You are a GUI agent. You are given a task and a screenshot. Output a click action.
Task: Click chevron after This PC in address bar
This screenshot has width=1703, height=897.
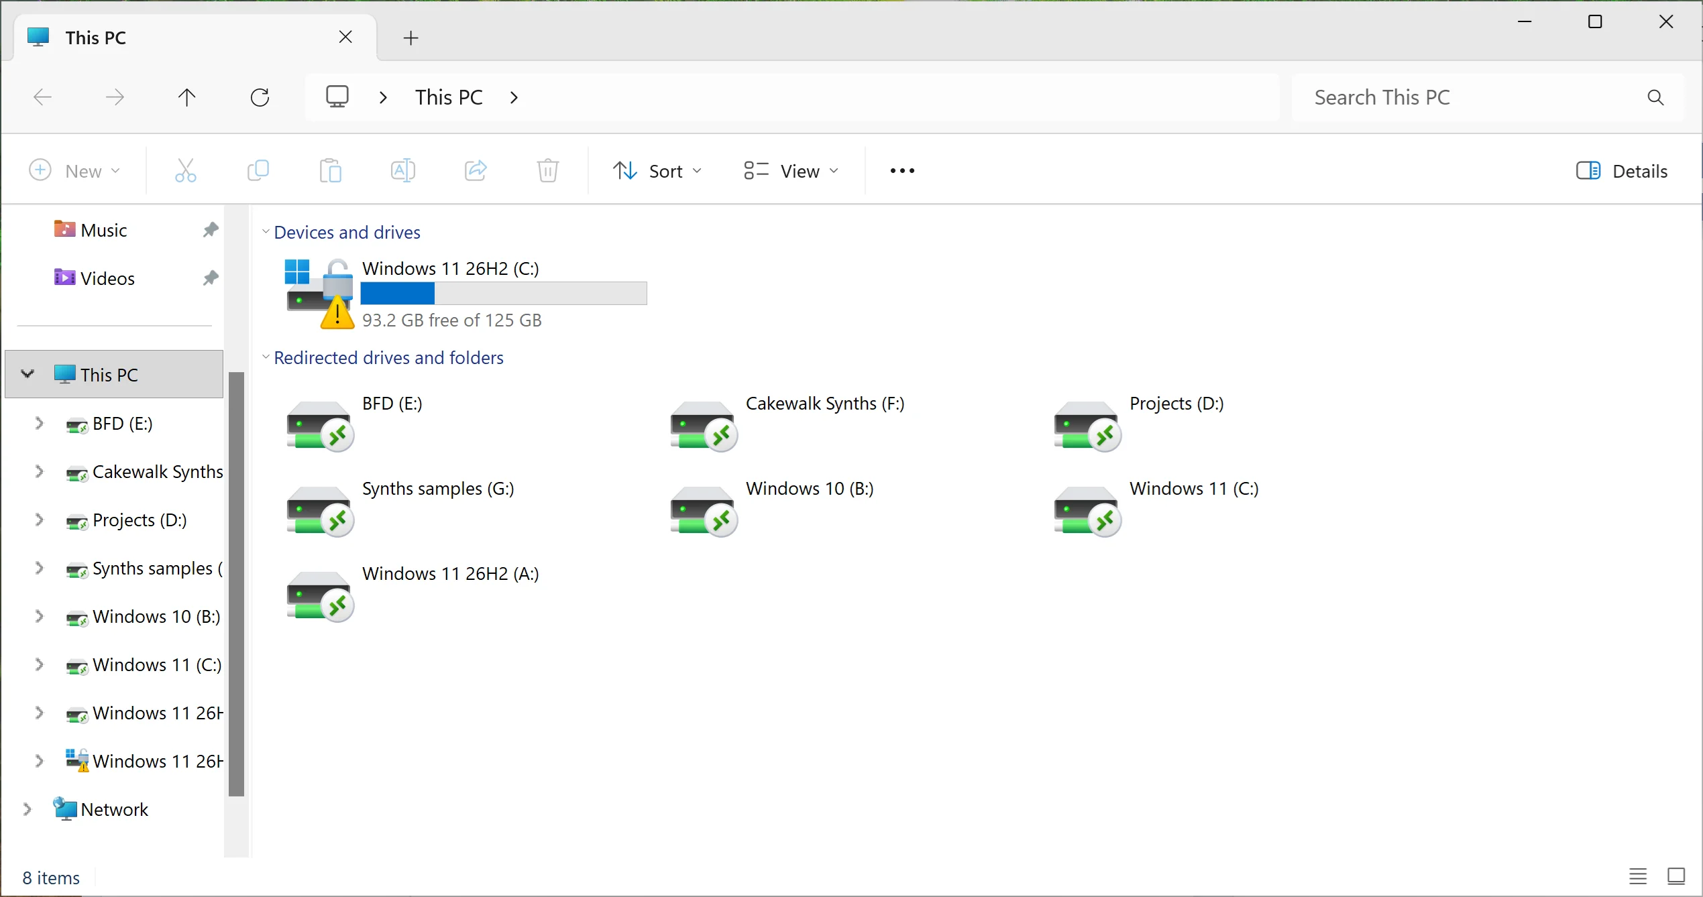[x=514, y=98]
